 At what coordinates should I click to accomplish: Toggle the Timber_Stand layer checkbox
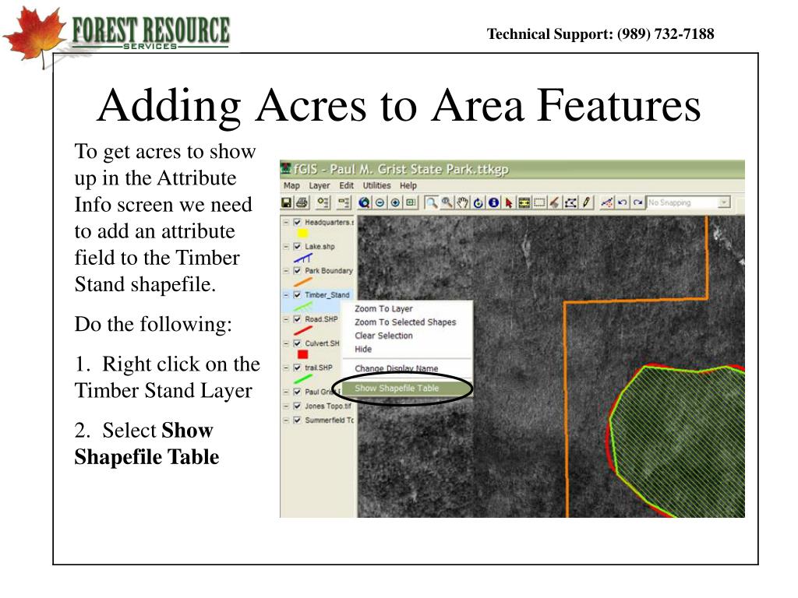tap(297, 295)
